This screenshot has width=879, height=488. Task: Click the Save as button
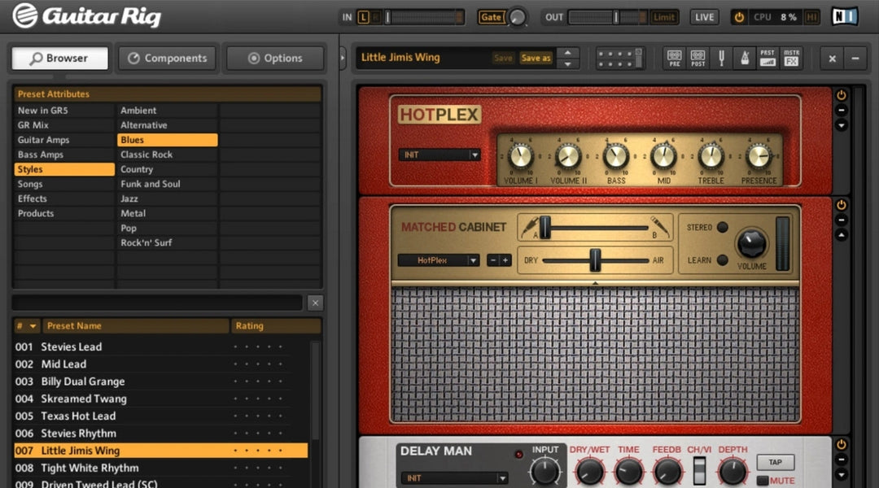pos(536,58)
